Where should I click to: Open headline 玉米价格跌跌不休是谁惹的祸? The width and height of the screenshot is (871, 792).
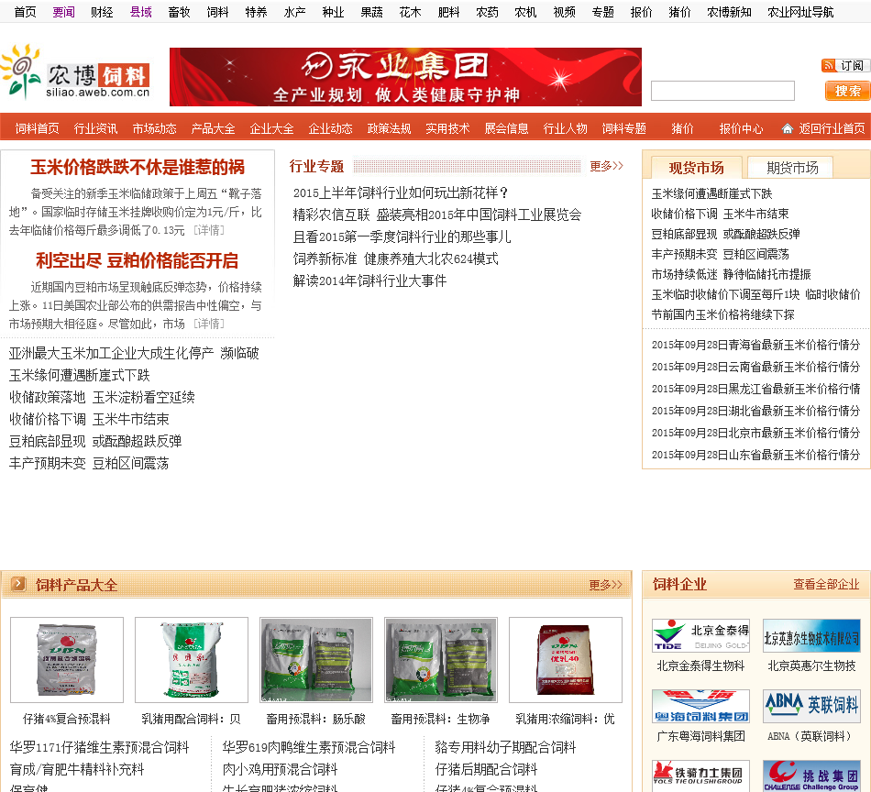point(138,167)
